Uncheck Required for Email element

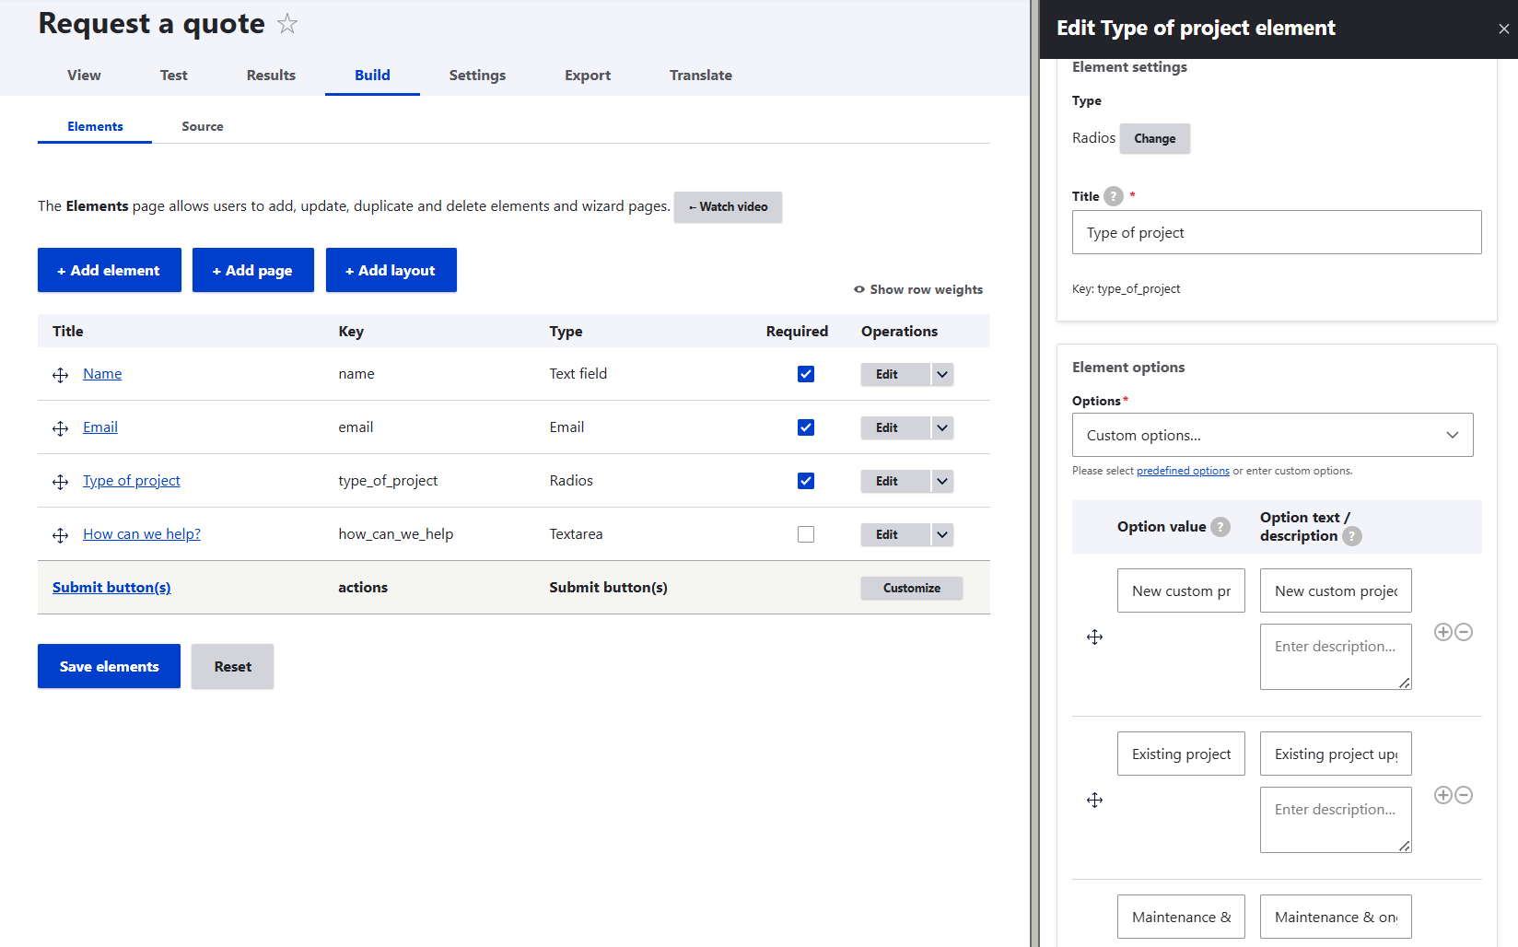[x=806, y=427]
